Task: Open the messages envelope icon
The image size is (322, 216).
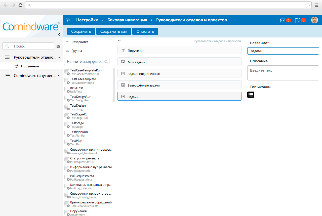Action: point(282,20)
